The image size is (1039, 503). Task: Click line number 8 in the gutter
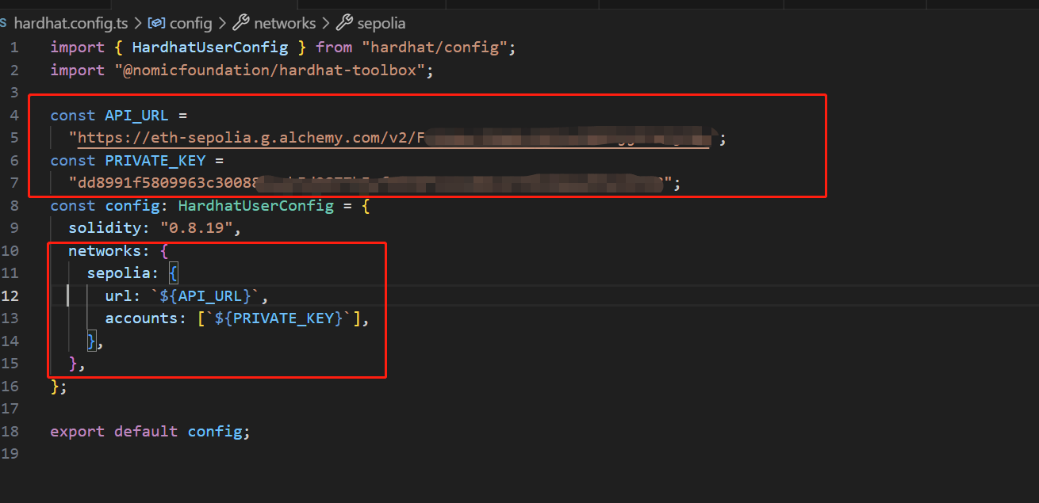tap(13, 206)
